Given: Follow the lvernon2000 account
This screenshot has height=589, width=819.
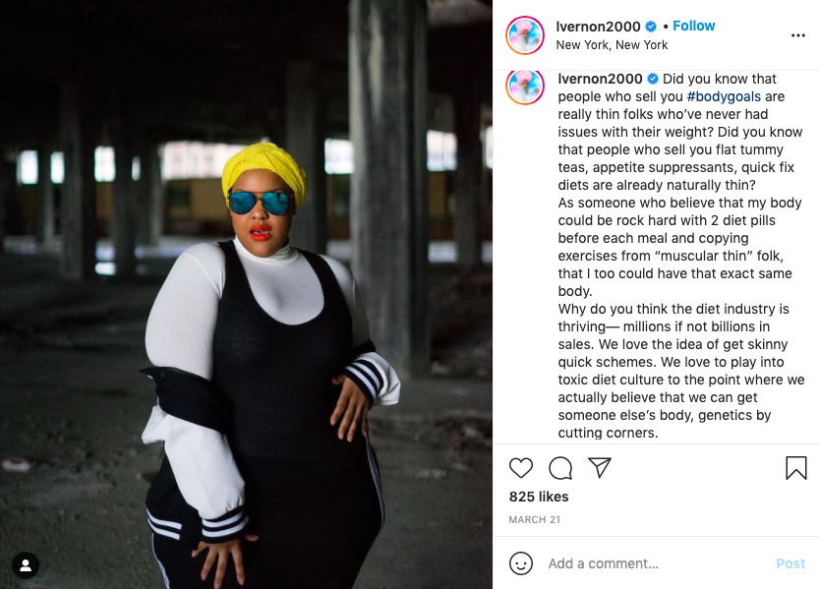Looking at the screenshot, I should (x=694, y=26).
